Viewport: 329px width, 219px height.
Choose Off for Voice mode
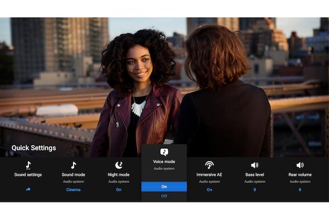(164, 196)
